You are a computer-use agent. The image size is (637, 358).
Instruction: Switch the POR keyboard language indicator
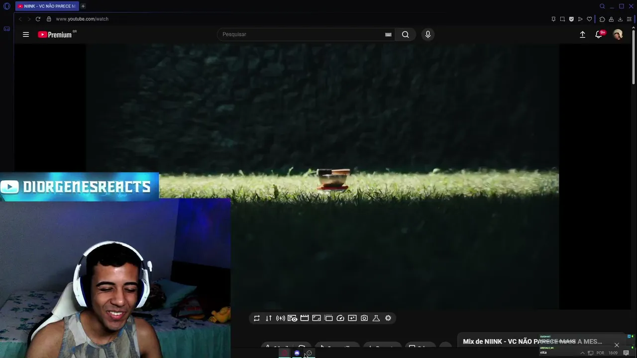[x=600, y=353]
